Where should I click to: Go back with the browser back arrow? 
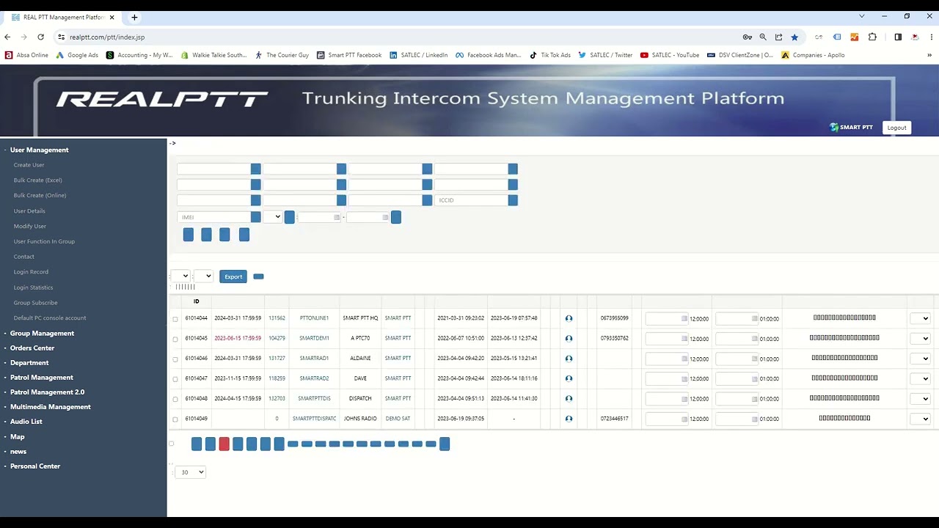pos(7,37)
